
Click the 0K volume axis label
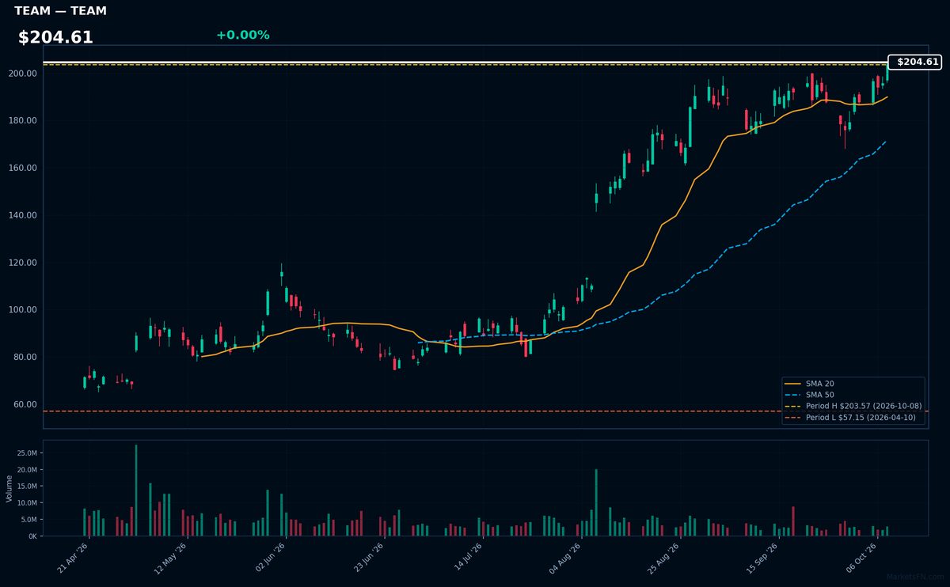tap(32, 536)
